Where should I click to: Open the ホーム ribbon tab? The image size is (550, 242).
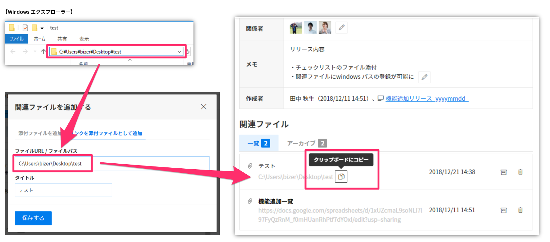40,39
